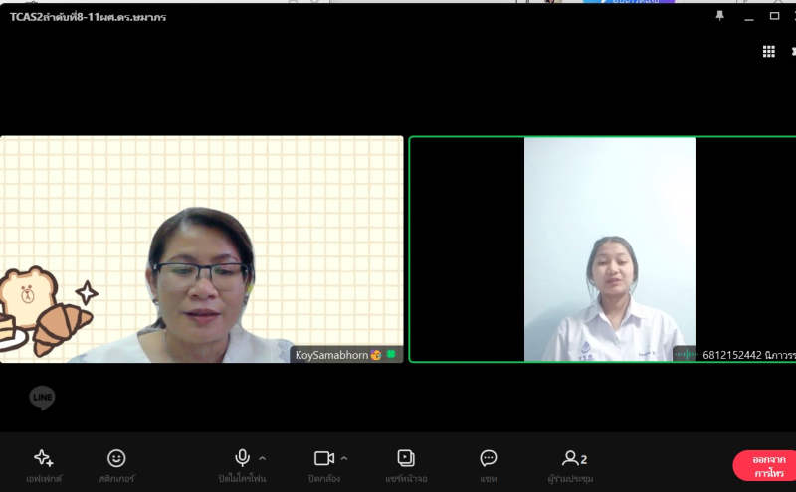Open the chat panel

pos(489,458)
